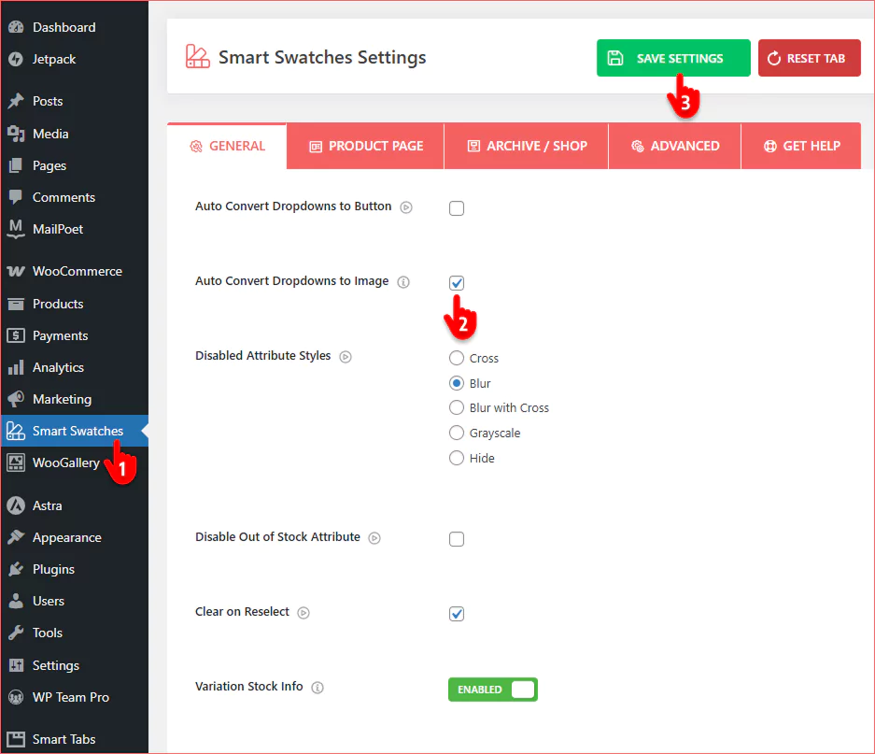The height and width of the screenshot is (754, 875).
Task: Click the Dashboard gauge icon in sidebar
Action: click(16, 27)
